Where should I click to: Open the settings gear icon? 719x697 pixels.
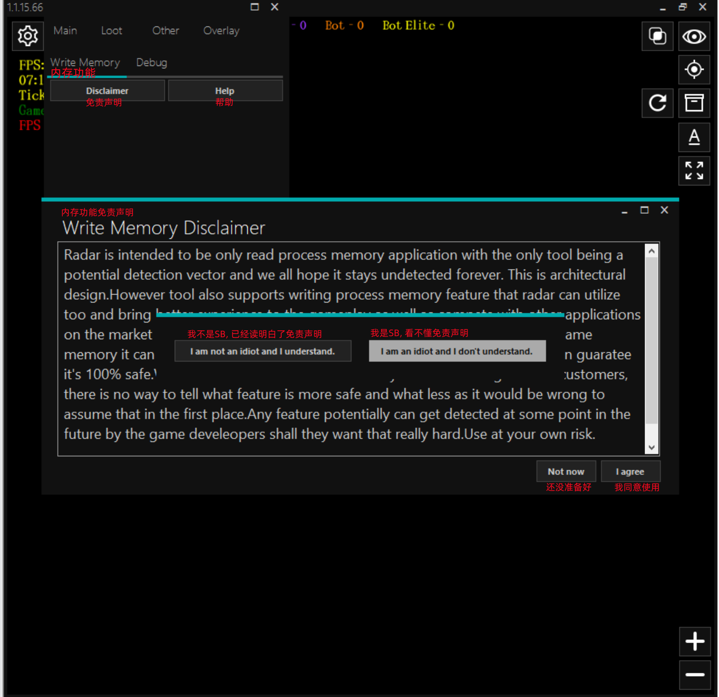click(27, 36)
